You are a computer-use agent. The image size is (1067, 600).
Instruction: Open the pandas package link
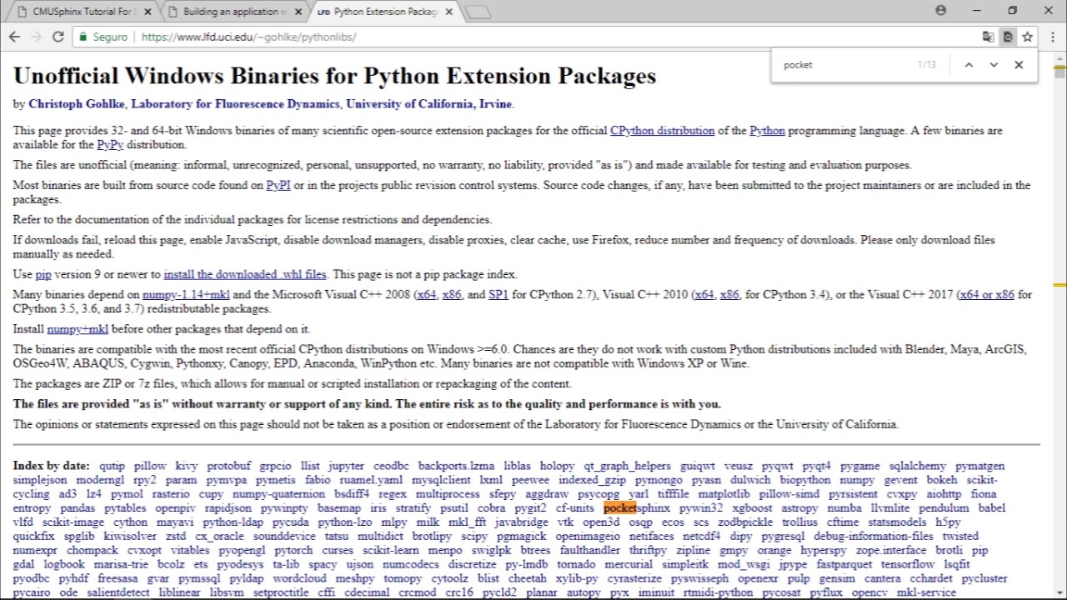click(x=78, y=508)
